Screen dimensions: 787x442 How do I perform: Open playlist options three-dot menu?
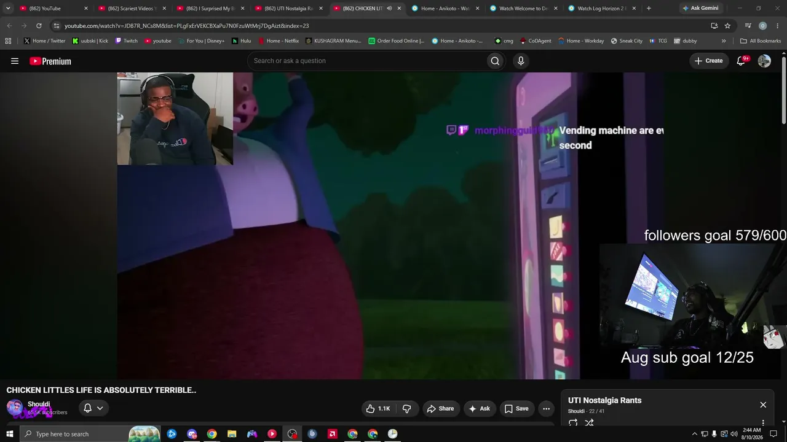click(763, 422)
